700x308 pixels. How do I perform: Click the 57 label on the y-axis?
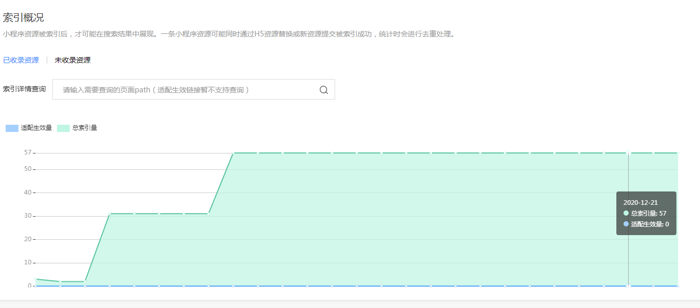pyautogui.click(x=28, y=152)
